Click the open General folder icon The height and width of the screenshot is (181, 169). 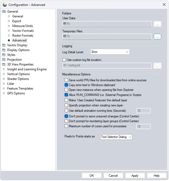4,11
